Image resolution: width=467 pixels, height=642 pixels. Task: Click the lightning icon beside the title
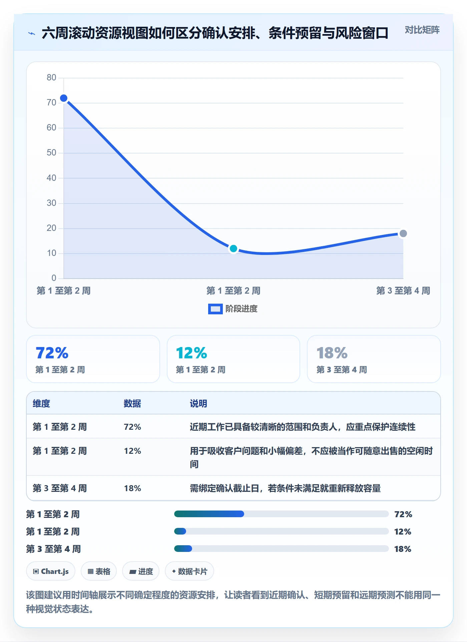coord(32,33)
